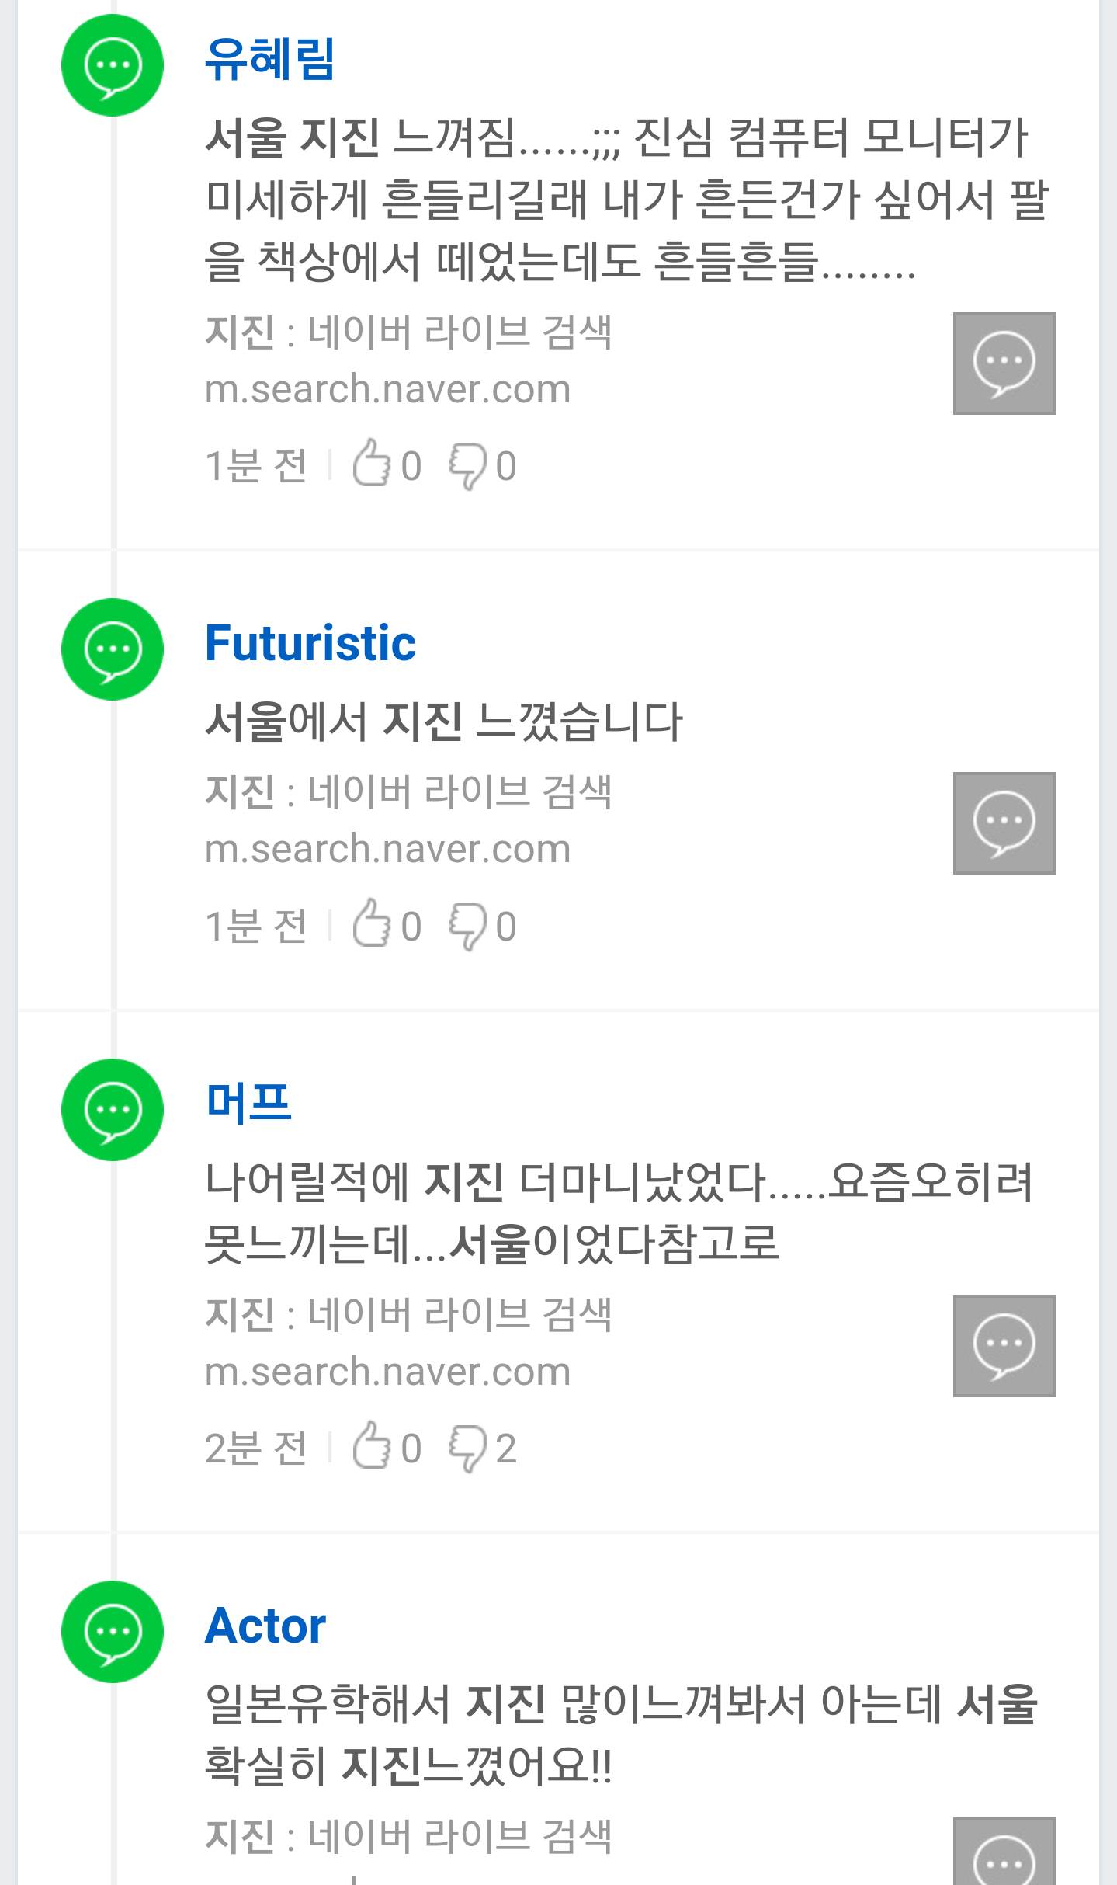This screenshot has width=1117, height=1885.
Task: Open gray link thumbnail in Futuristic's post
Action: click(1004, 823)
